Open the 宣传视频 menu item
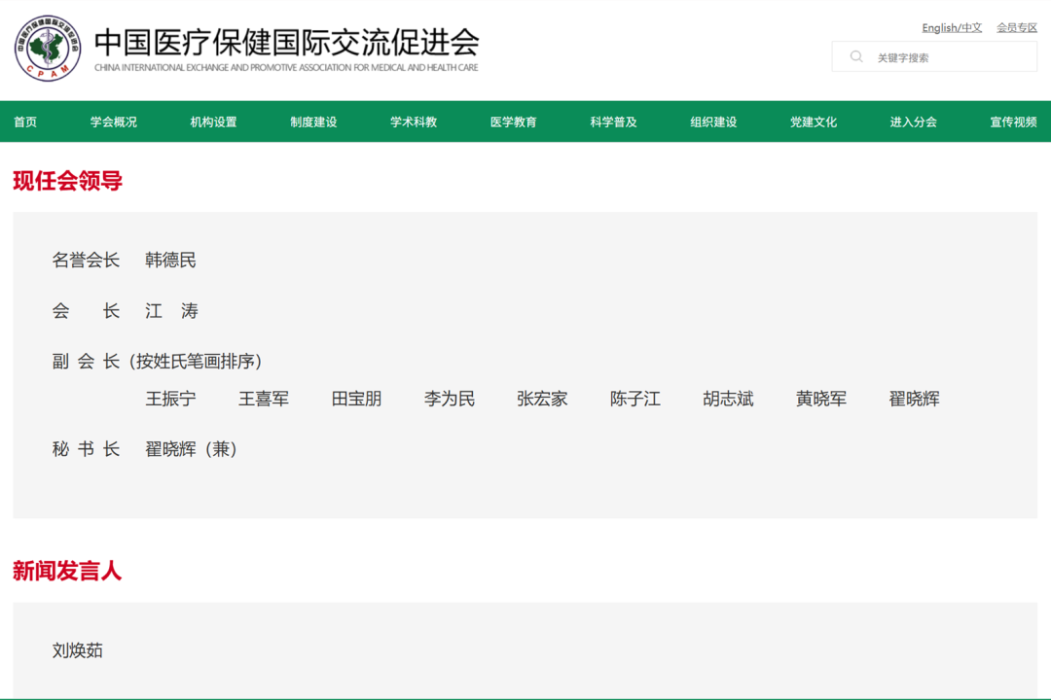 [x=1013, y=122]
